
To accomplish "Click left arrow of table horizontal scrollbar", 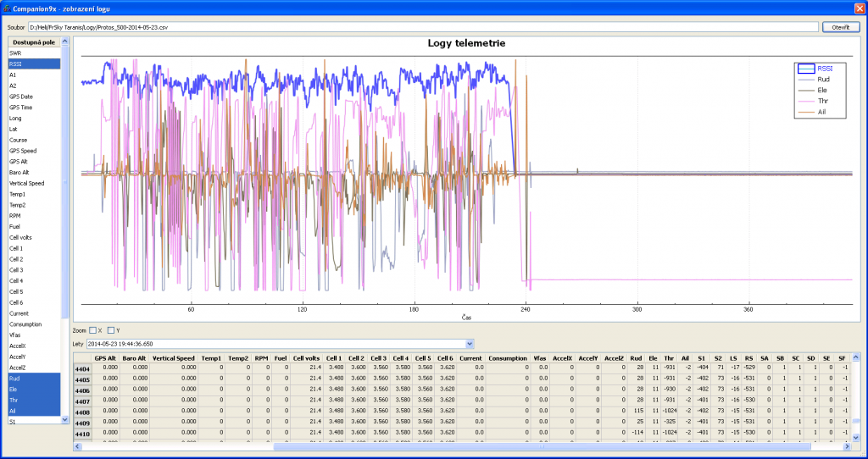I will (x=78, y=445).
